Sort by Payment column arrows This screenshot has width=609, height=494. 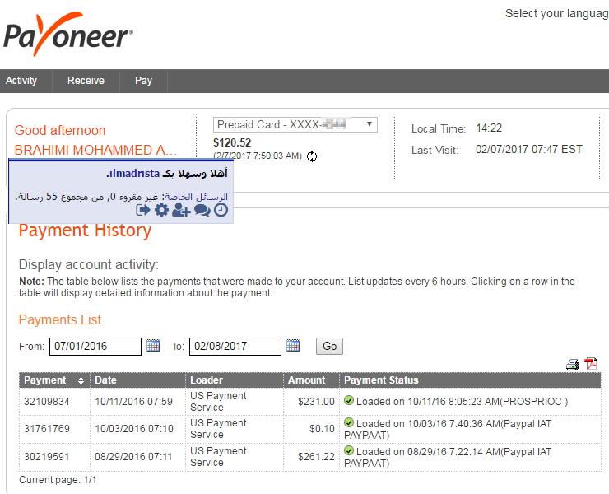(x=81, y=380)
